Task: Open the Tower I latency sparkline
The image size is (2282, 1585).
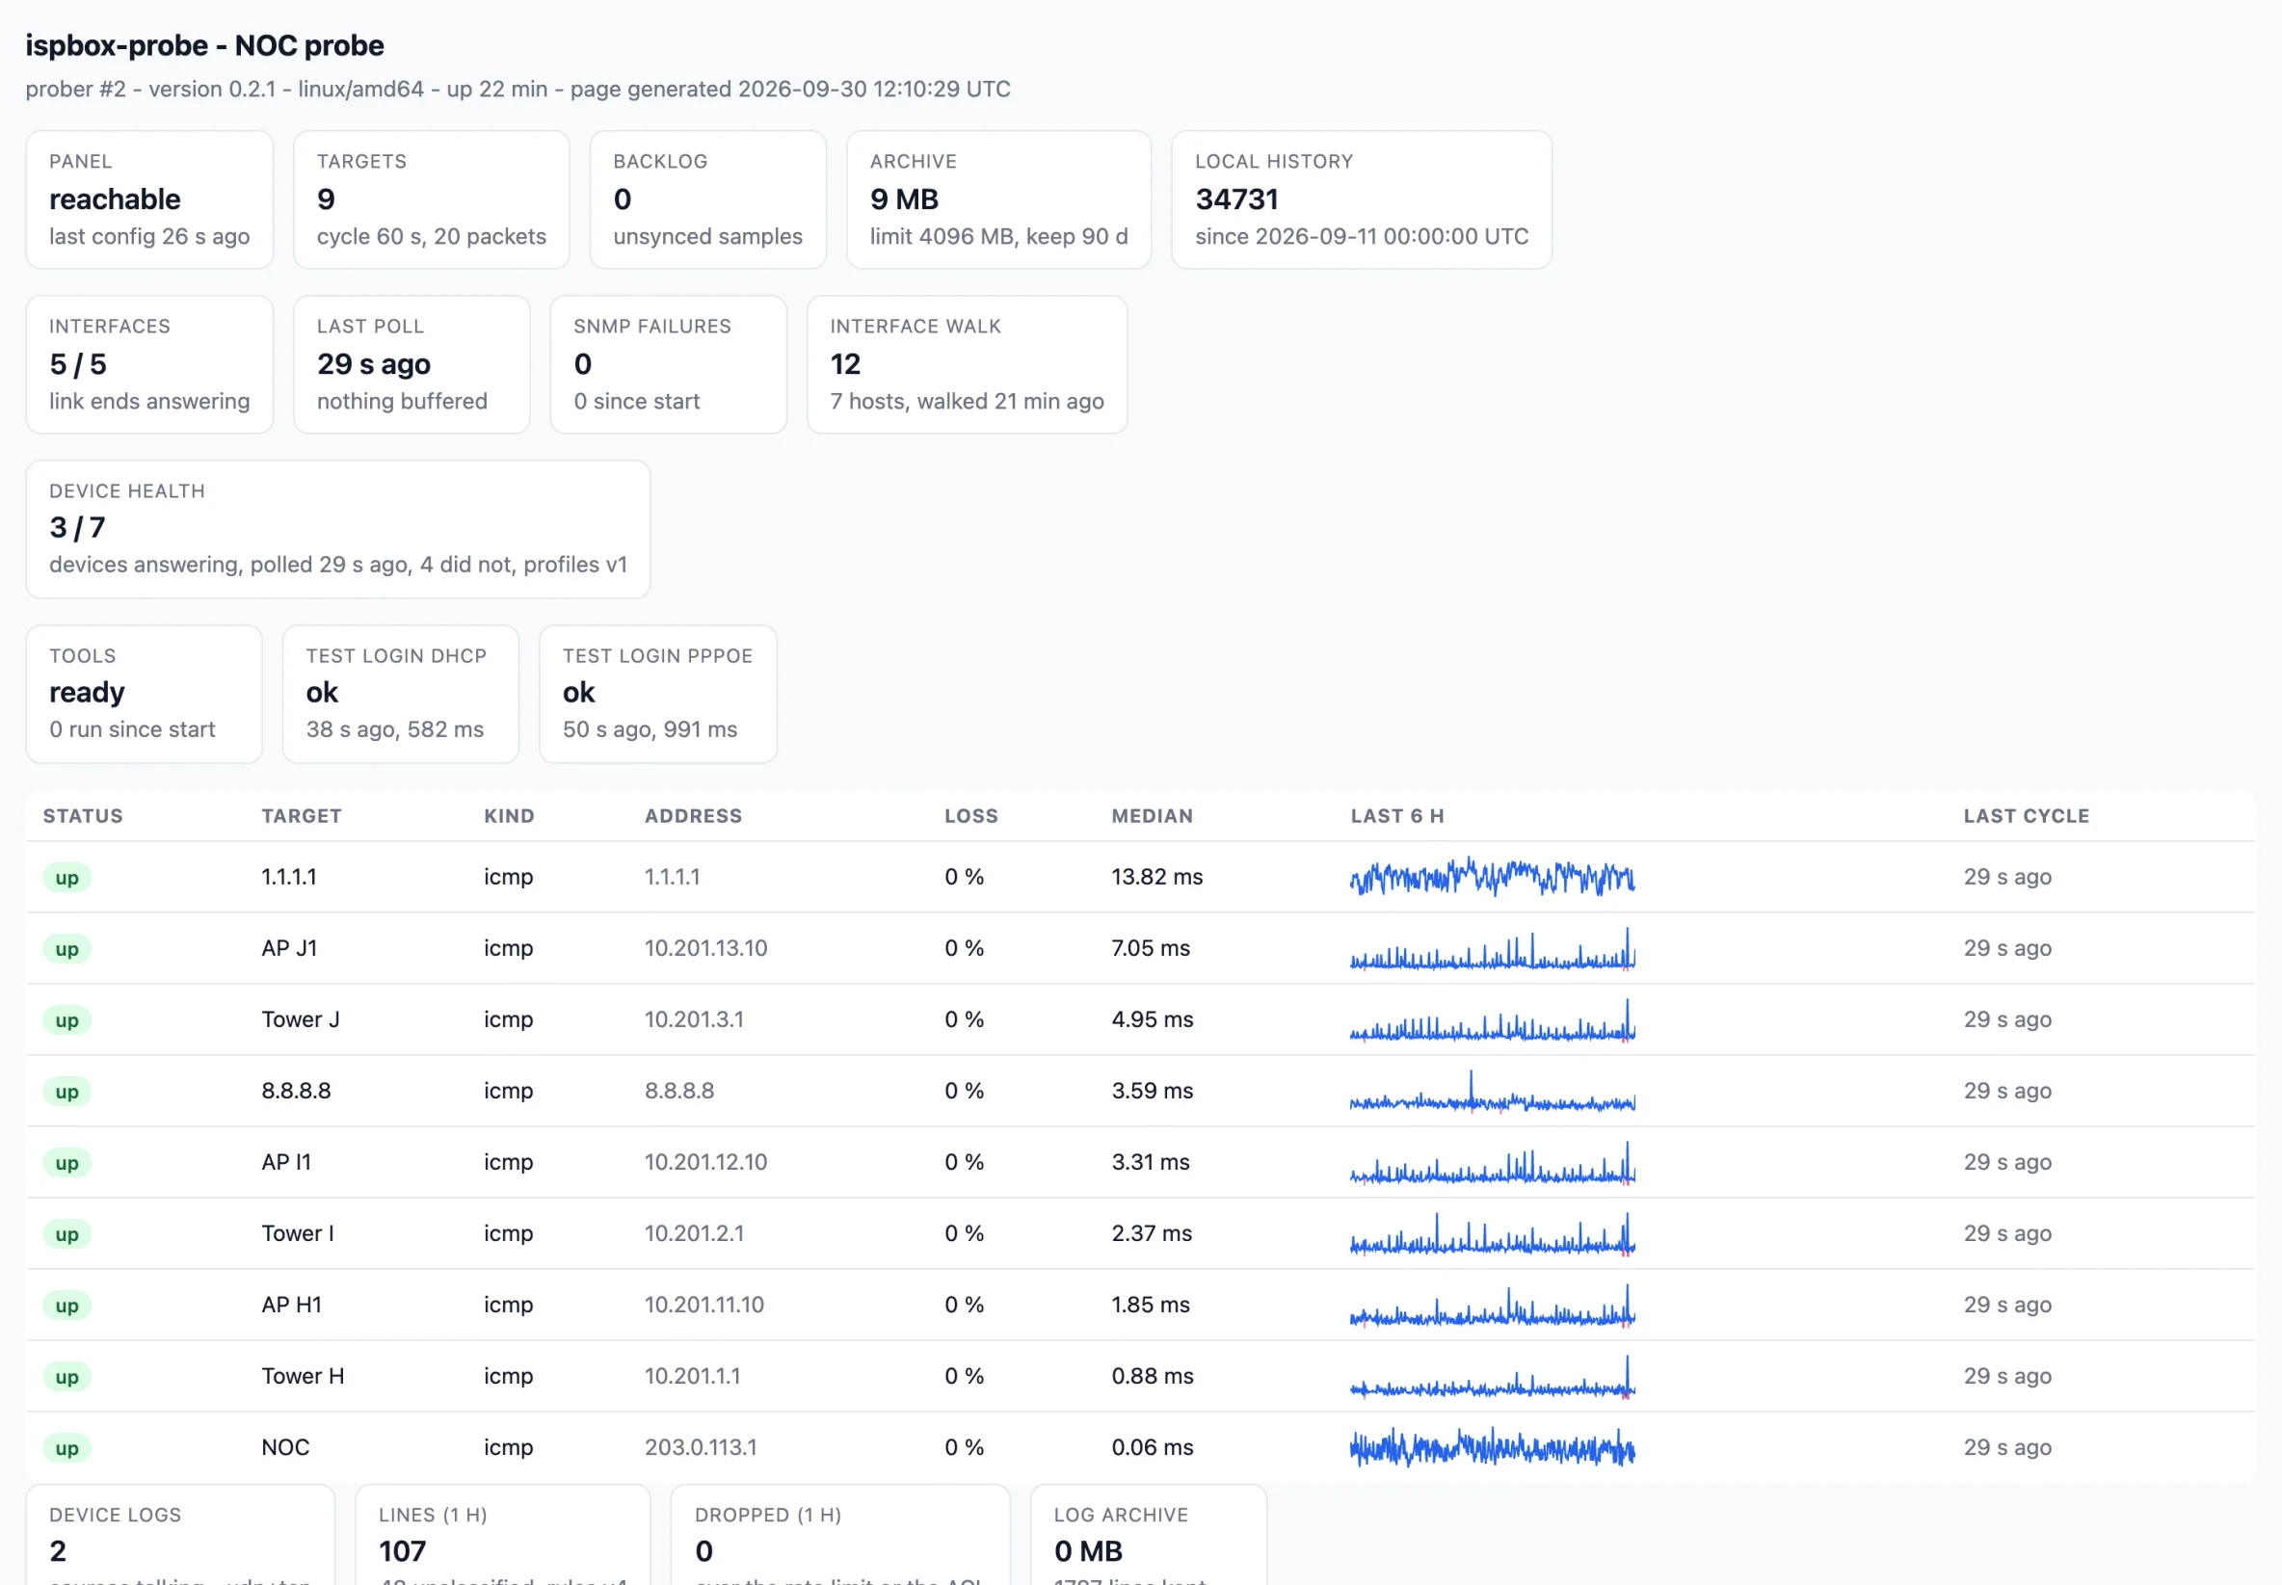Action: [1493, 1234]
